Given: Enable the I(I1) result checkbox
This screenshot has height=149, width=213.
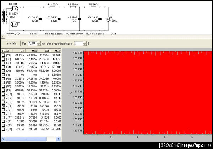Looking at the screenshot, I should click(4, 75).
